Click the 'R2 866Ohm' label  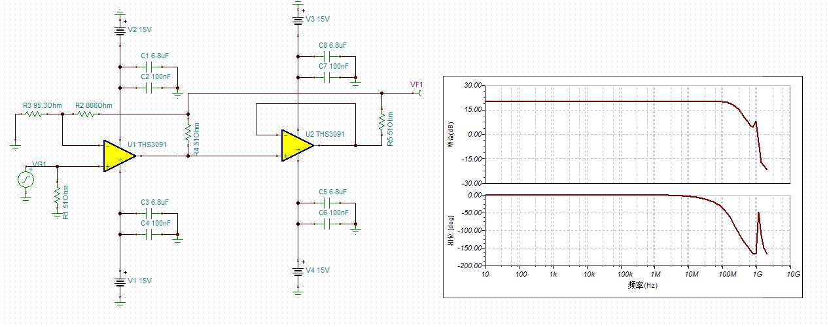click(94, 105)
